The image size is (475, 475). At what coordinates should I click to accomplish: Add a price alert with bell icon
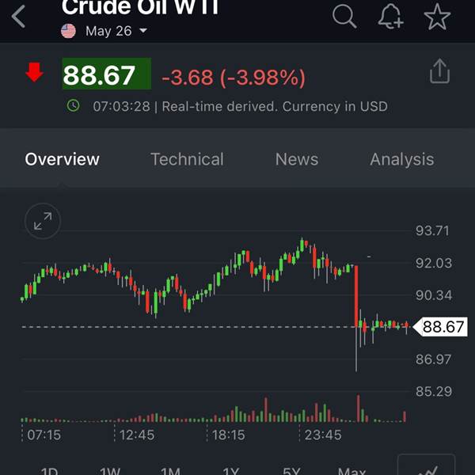coord(391,16)
